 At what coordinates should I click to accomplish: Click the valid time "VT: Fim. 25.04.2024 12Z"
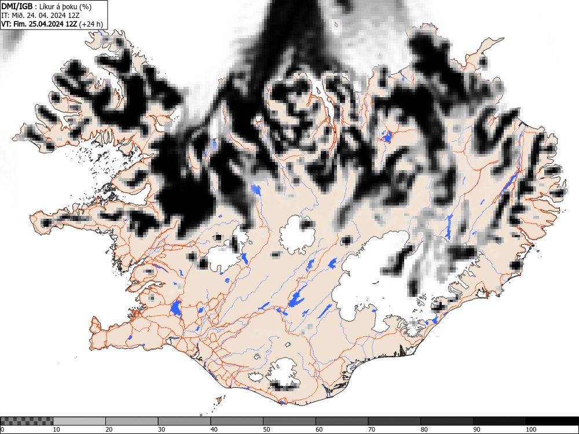(39, 24)
